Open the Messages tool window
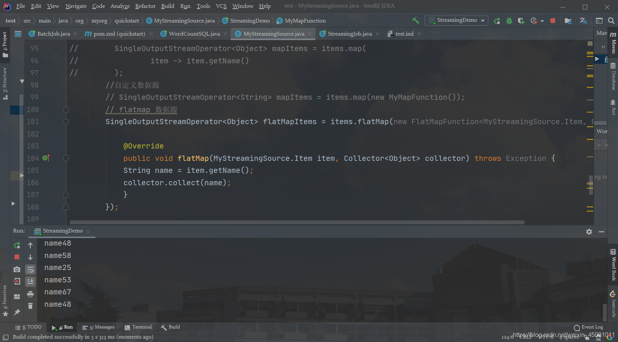The height and width of the screenshot is (342, 618). (x=98, y=327)
